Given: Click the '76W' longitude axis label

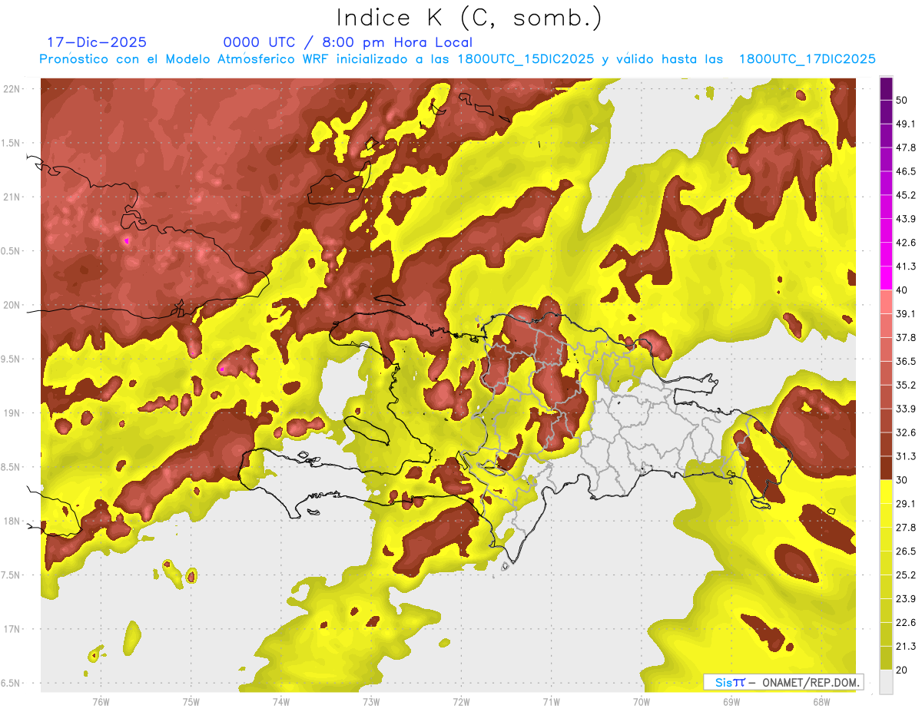Looking at the screenshot, I should [101, 701].
